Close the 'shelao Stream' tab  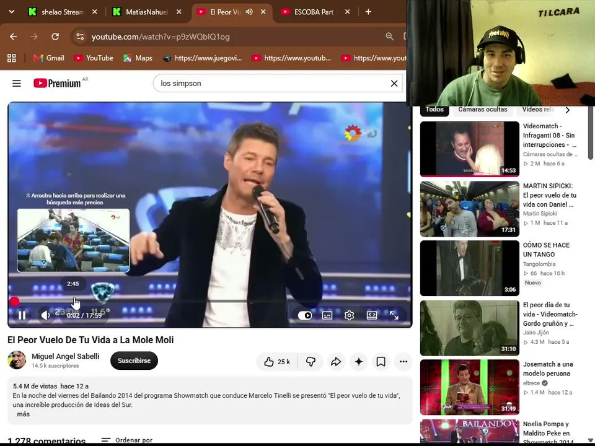point(95,12)
